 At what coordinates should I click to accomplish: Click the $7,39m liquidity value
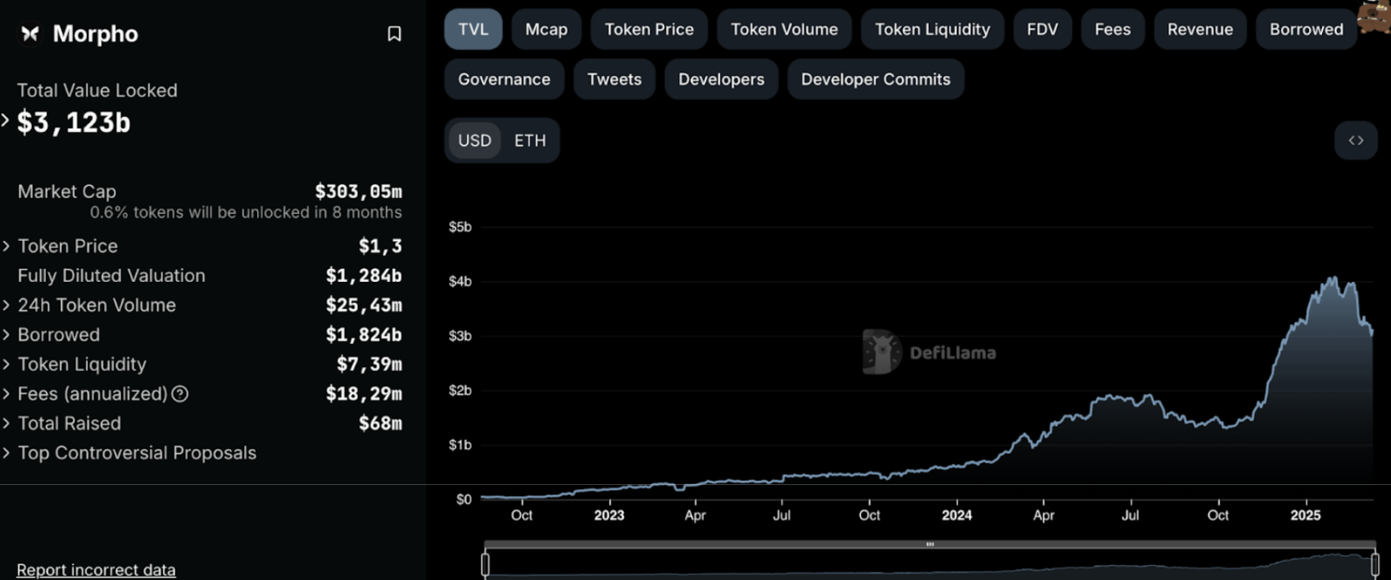[x=369, y=364]
